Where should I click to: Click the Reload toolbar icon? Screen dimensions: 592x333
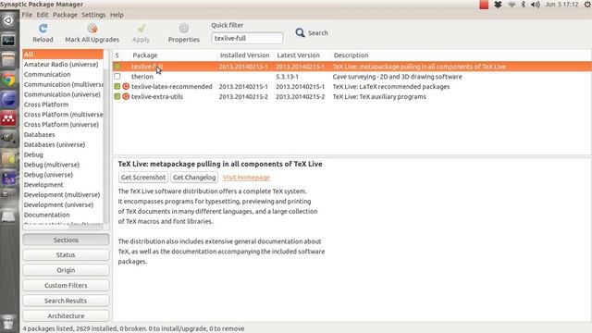coord(43,29)
